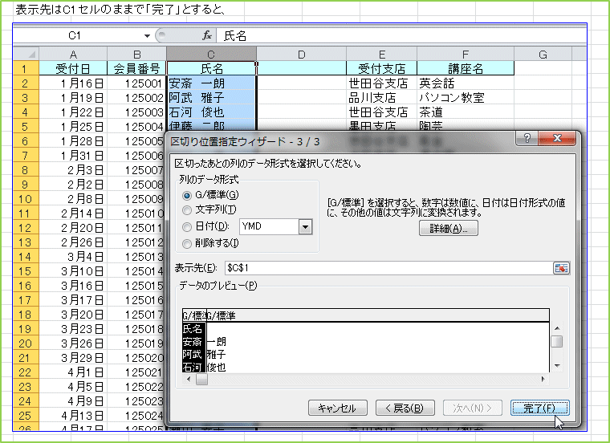Click the 会員番号 header cell
This screenshot has height=443, width=610.
[137, 69]
